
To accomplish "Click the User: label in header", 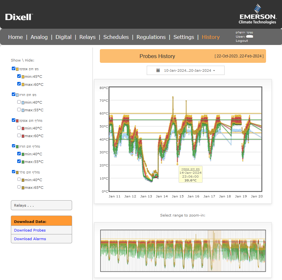I will click(x=241, y=37).
